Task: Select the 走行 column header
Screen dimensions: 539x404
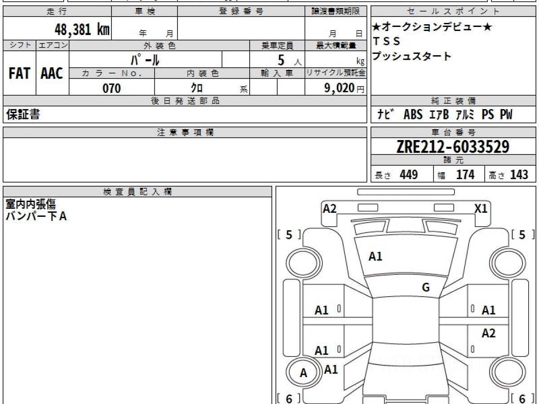Action: (x=57, y=12)
